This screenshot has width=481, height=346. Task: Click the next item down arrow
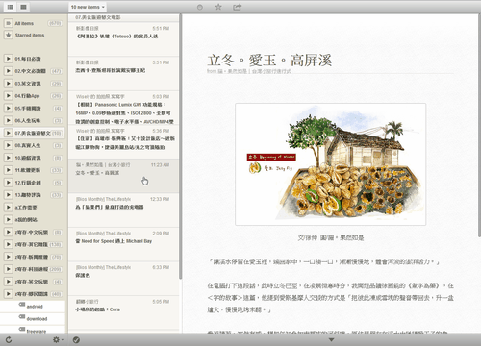[x=332, y=339]
